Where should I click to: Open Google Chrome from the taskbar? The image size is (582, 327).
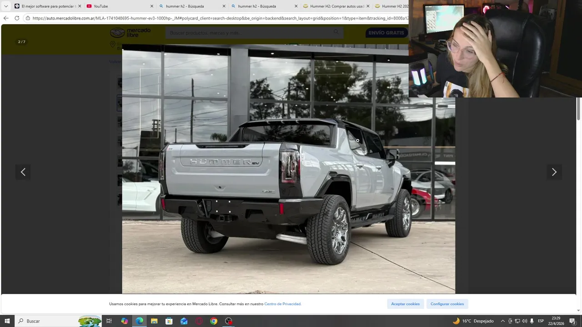(214, 321)
